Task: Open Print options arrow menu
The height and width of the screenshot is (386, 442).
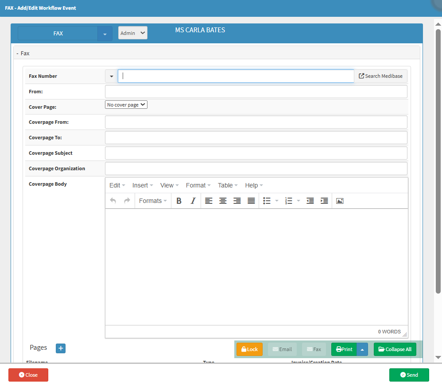Action: click(362, 349)
